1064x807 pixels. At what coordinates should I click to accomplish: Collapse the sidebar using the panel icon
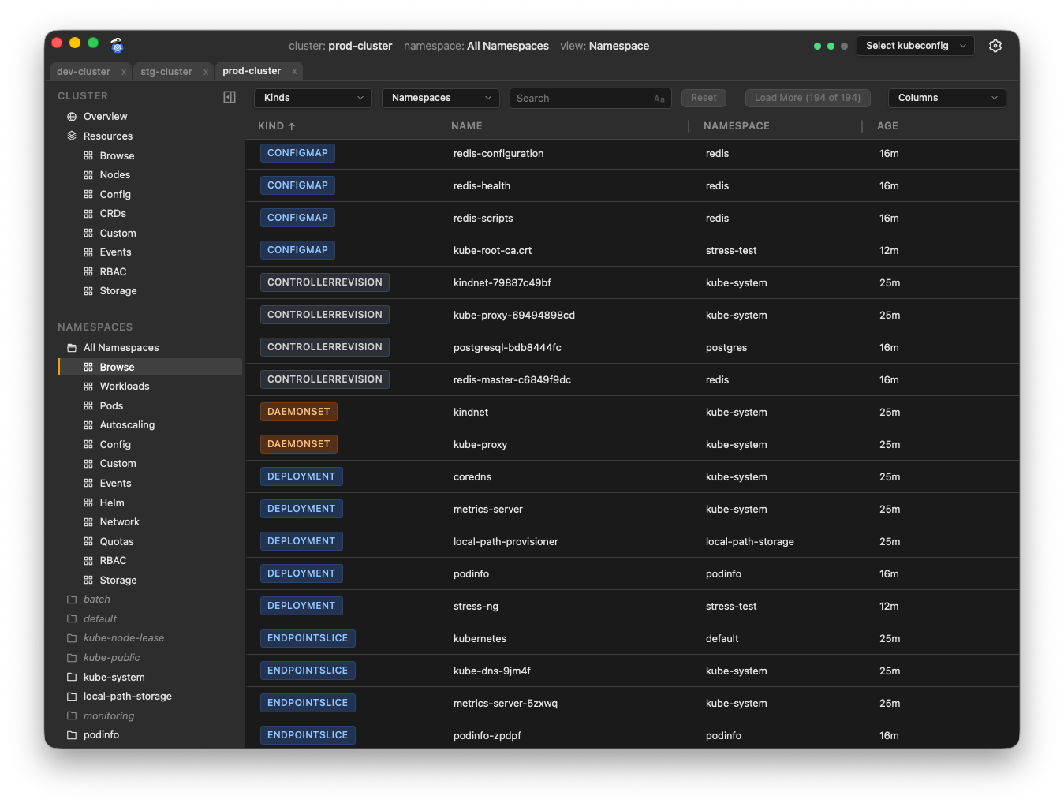pyautogui.click(x=229, y=96)
